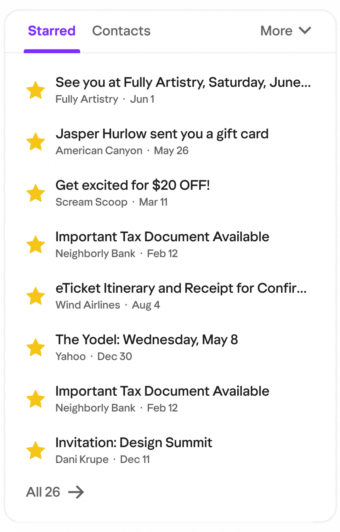Viewport: 340px width, 532px height.
Task: Unstar The Yodel email from Yahoo
Action: click(x=36, y=347)
